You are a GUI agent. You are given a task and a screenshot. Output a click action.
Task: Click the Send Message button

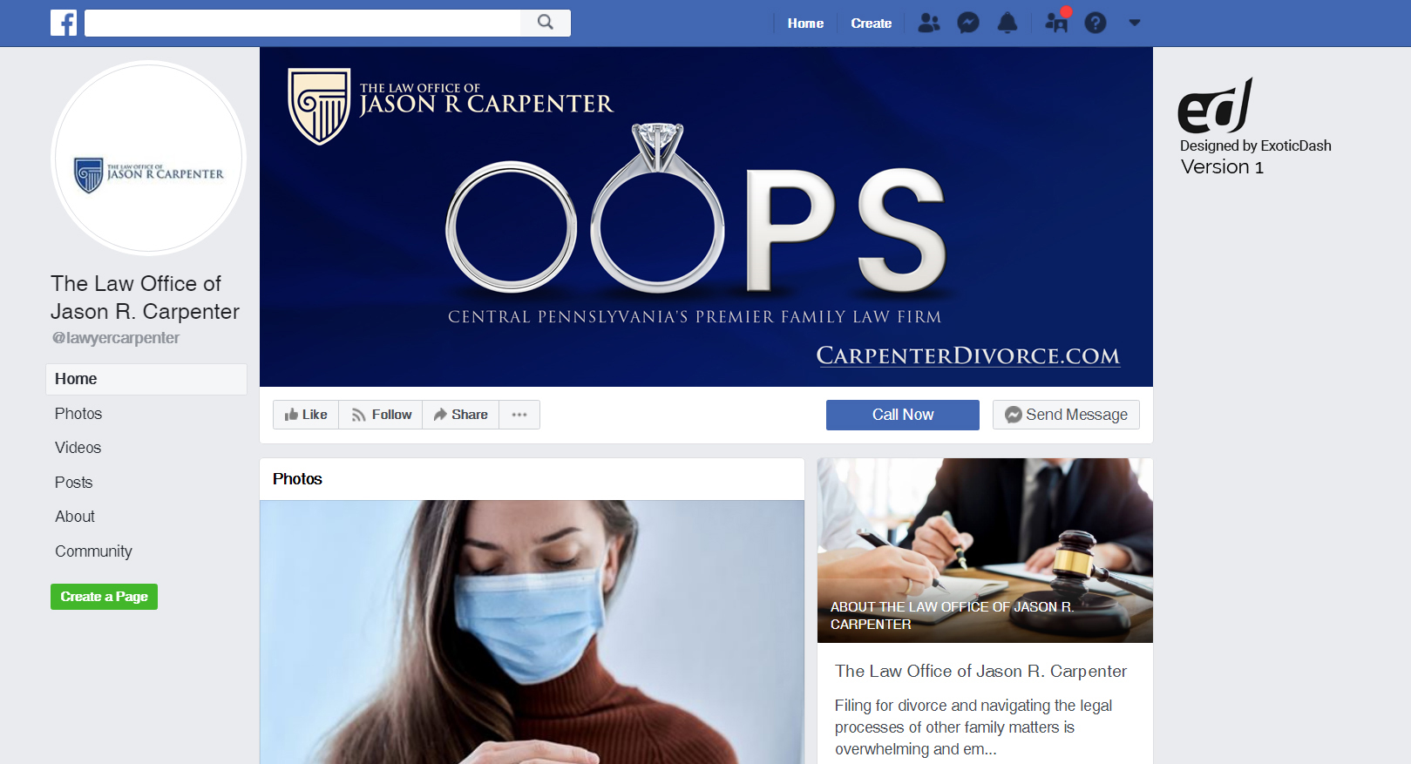pyautogui.click(x=1066, y=415)
